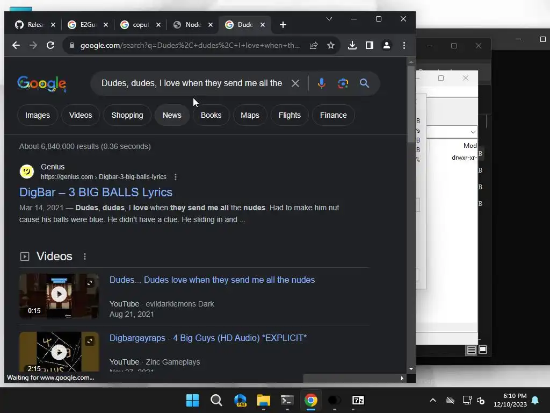Viewport: 550px width, 413px height.
Task: Close the Node tab
Action: [x=211, y=25]
